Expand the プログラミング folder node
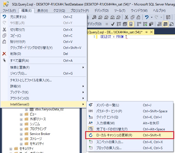Screen dimensions: 175x153 (x=21, y=129)
